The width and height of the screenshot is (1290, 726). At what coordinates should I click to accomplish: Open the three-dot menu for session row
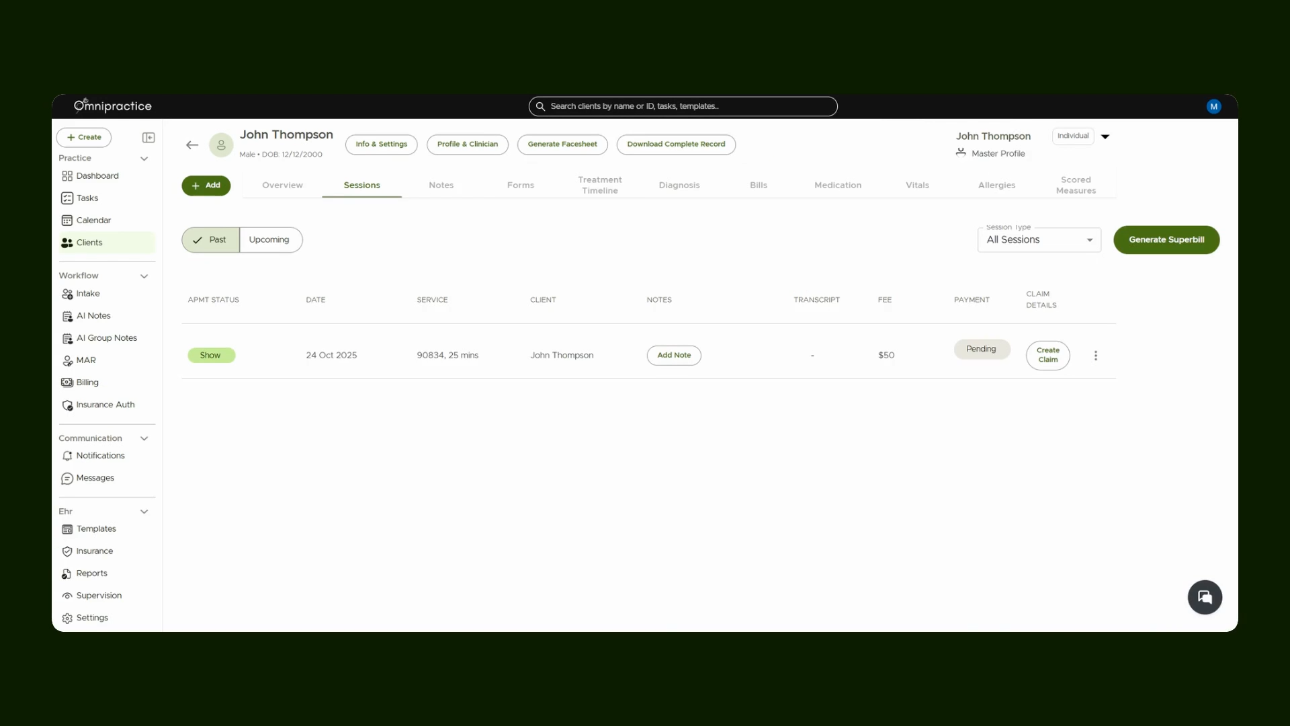[1096, 356]
